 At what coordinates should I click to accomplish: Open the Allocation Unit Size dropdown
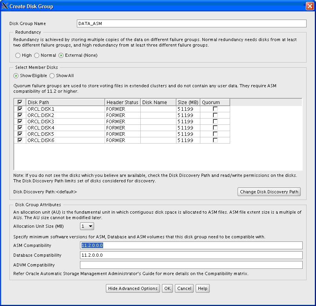pyautogui.click(x=87, y=226)
